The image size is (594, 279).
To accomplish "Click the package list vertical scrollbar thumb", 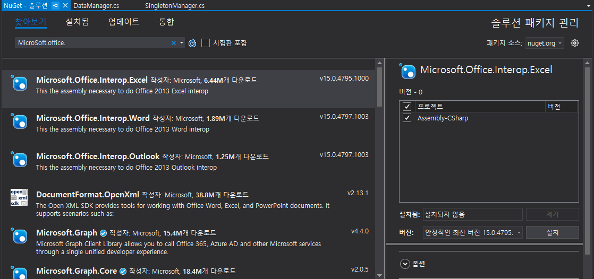I will tap(379, 88).
